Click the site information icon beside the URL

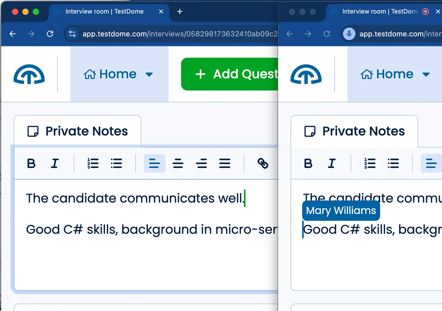[72, 34]
